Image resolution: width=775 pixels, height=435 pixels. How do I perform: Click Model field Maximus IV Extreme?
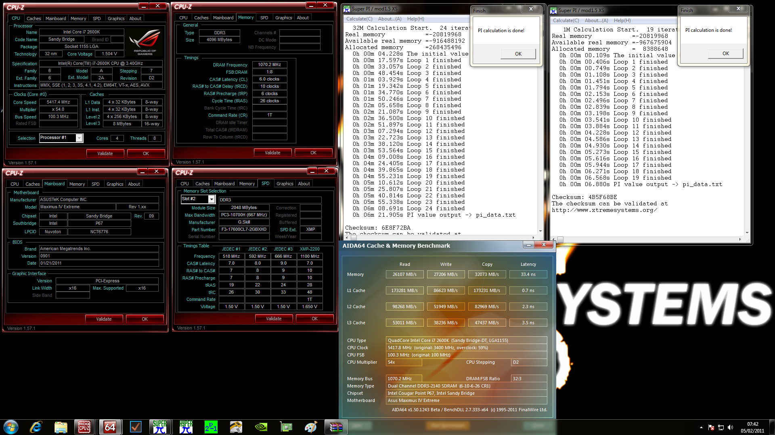point(77,207)
